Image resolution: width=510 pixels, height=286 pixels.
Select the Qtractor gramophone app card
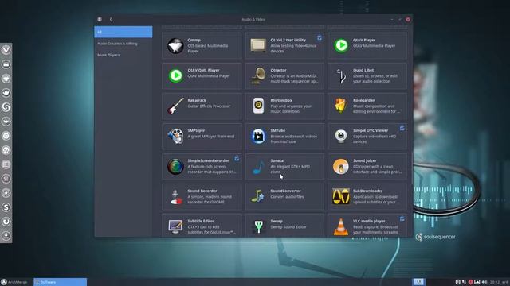tap(284, 76)
